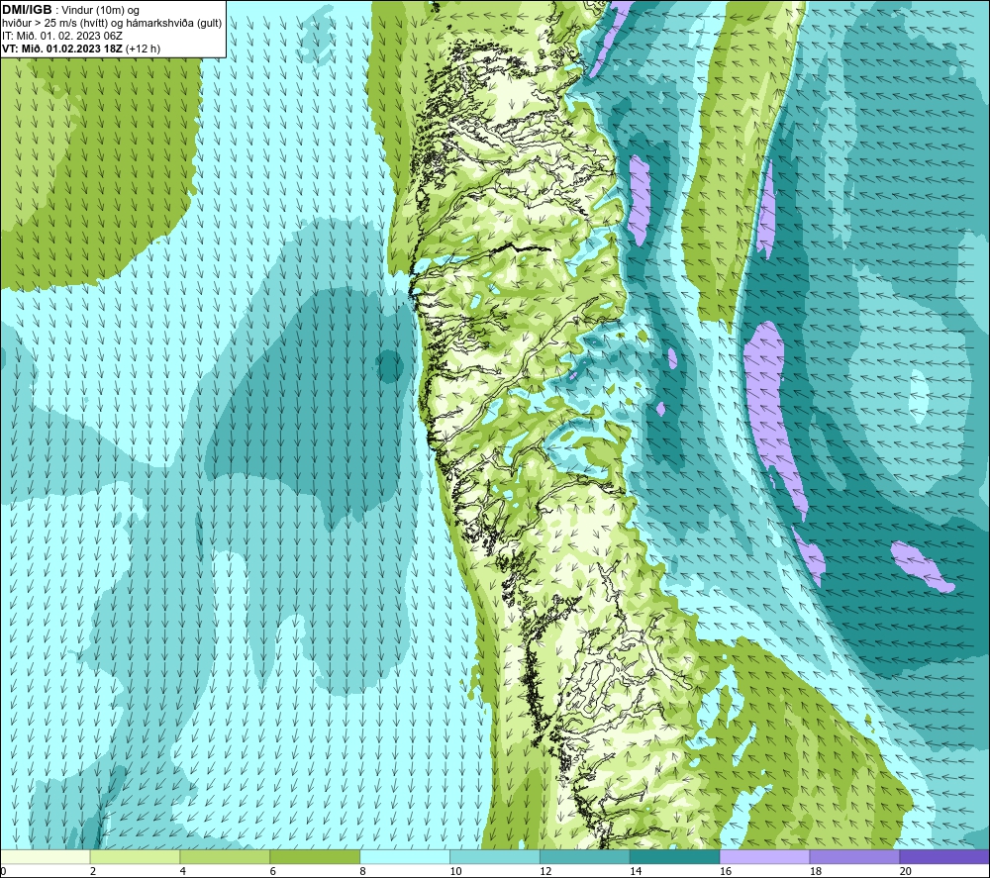Click the '12' label on the wind scale

(545, 872)
